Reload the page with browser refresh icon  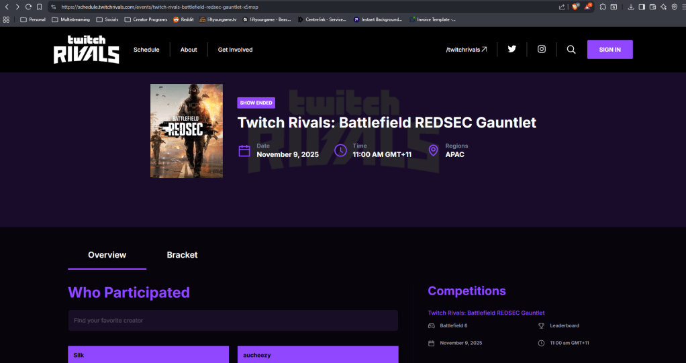(28, 7)
